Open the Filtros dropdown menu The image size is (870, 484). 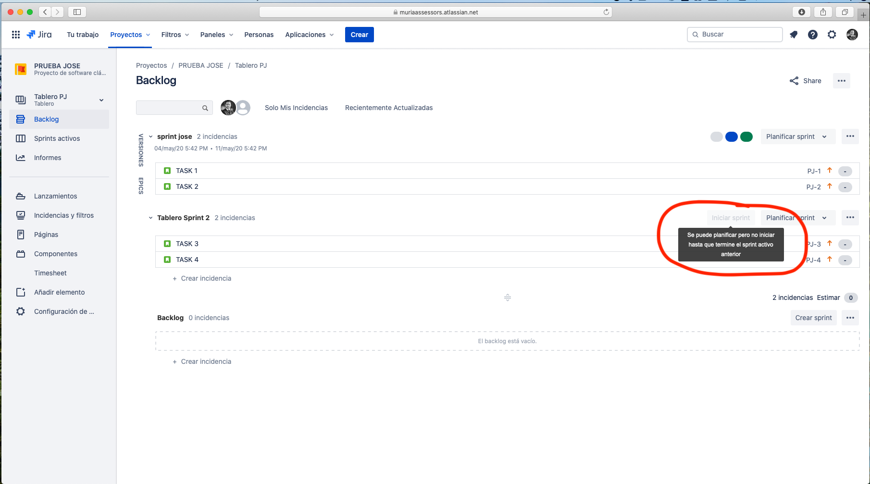[175, 35]
